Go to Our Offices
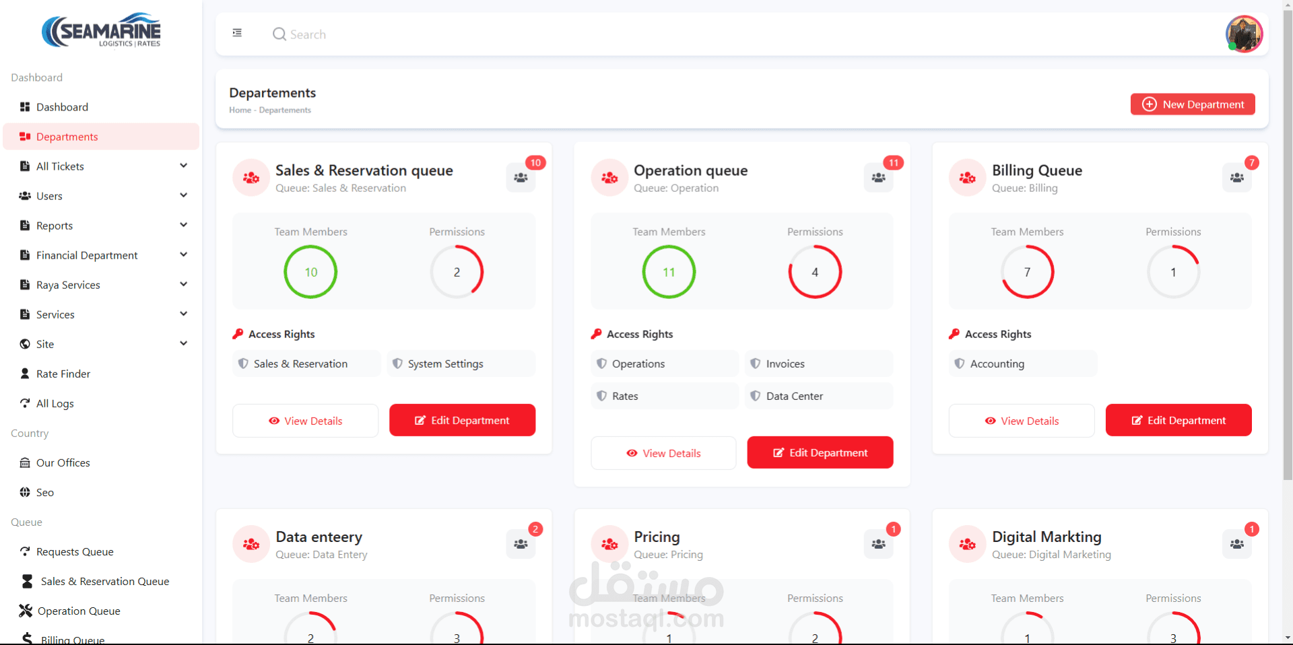This screenshot has height=645, width=1293. pos(101,463)
